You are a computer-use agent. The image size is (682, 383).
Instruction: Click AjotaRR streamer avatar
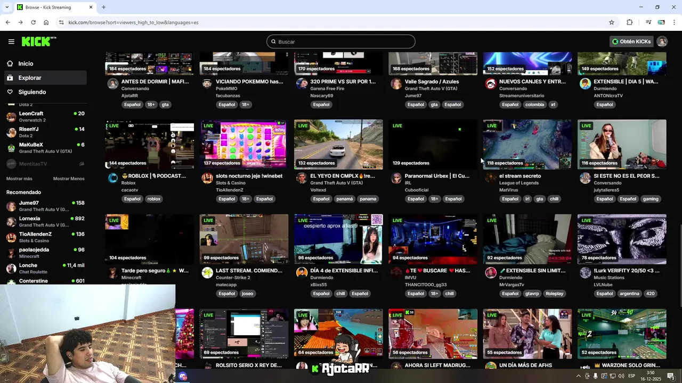pyautogui.click(x=112, y=84)
